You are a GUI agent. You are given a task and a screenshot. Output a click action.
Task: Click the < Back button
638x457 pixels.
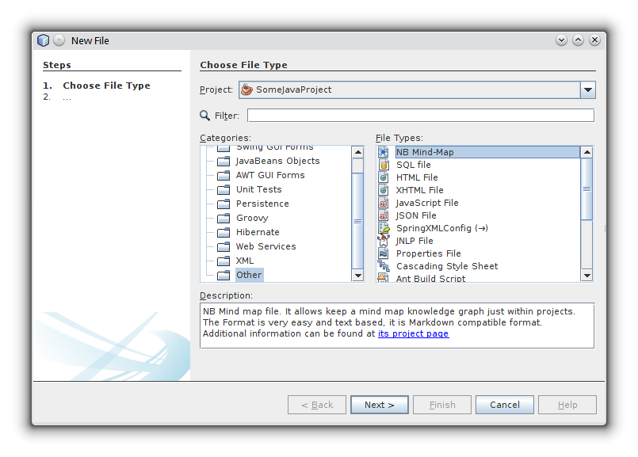point(317,405)
